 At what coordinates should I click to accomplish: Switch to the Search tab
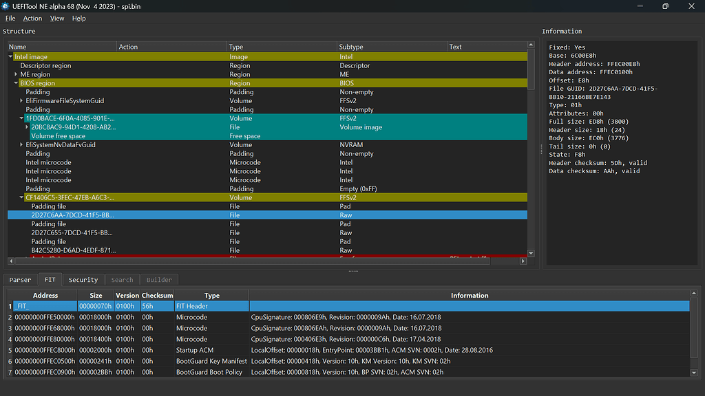[122, 279]
